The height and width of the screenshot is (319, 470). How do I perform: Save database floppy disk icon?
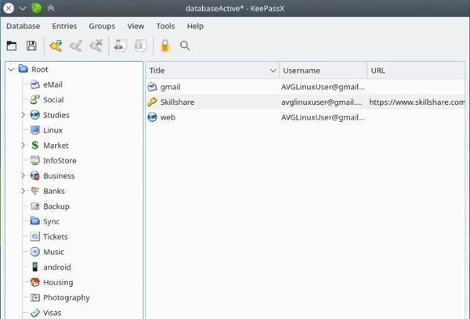click(x=31, y=46)
